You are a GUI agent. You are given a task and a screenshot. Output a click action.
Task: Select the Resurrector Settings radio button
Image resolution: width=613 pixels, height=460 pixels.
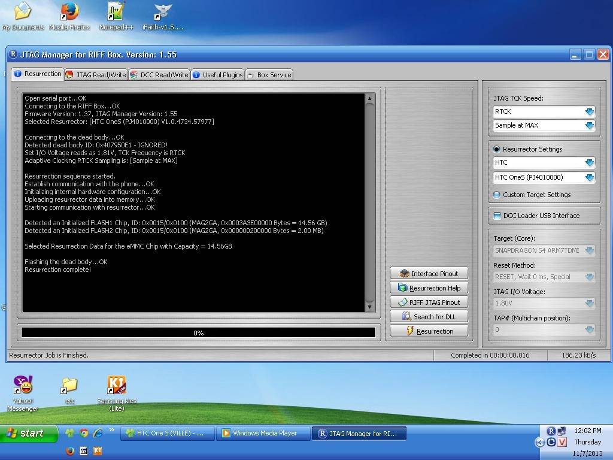point(496,149)
